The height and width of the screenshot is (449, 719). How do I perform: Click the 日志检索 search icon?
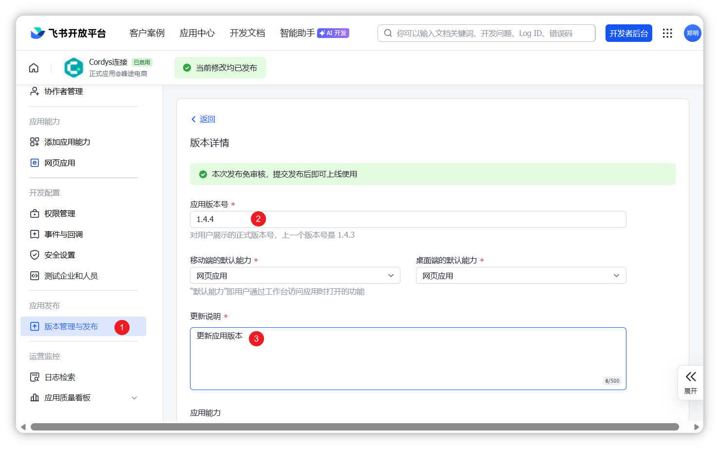(35, 377)
